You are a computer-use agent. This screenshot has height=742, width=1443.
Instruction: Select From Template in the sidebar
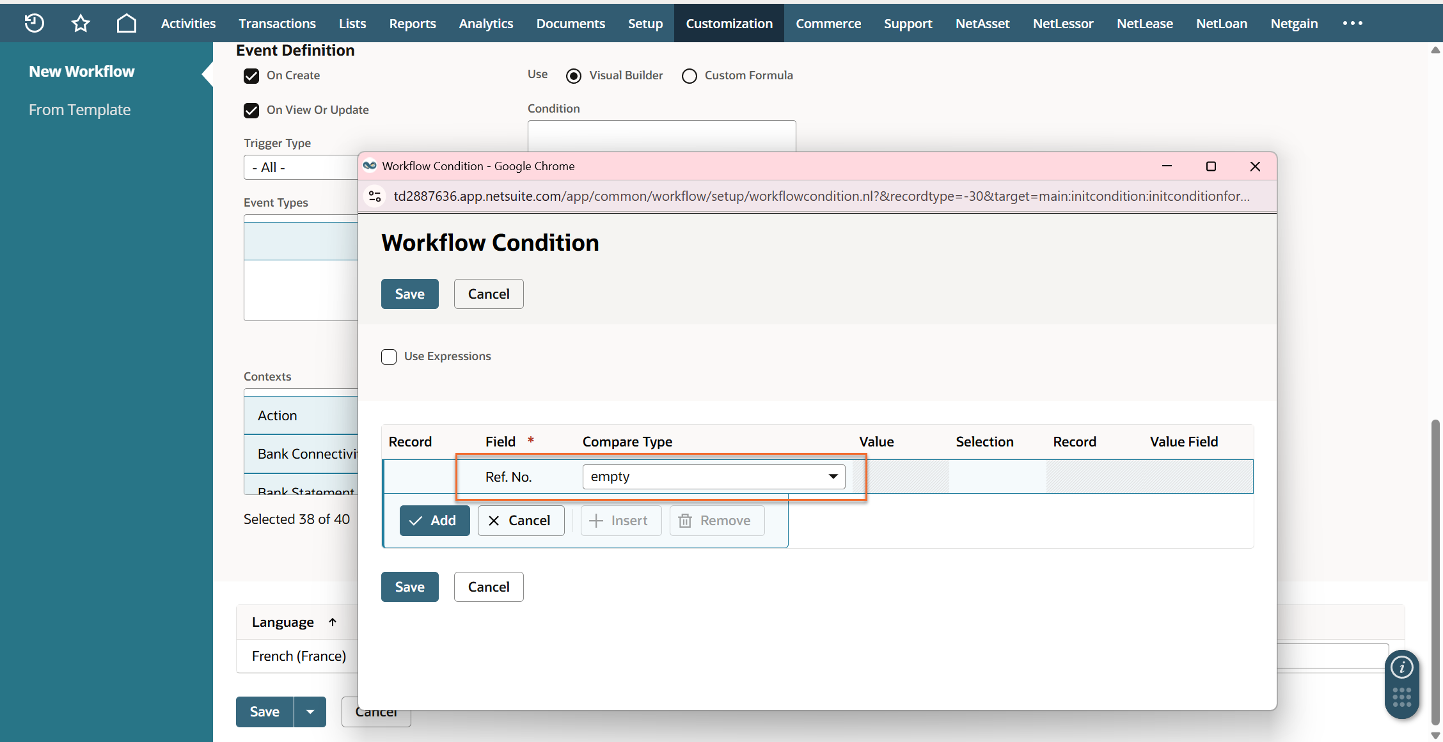coord(80,110)
